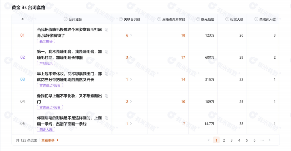
Task: Click 共 125 条结果 count text
Action: [x=26, y=140]
